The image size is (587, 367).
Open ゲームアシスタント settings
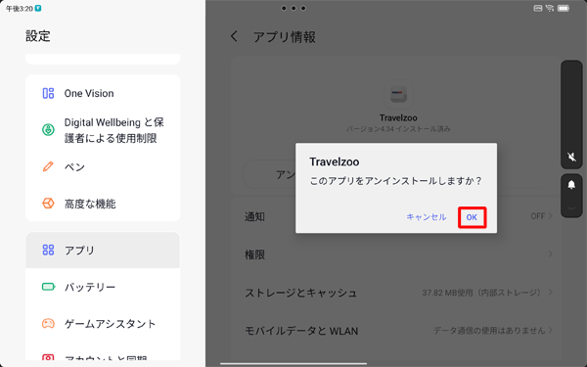click(103, 324)
